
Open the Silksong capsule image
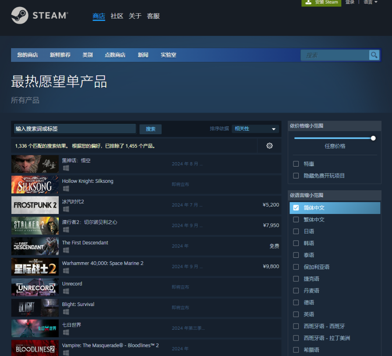(35, 185)
